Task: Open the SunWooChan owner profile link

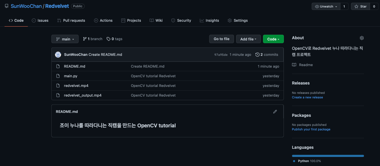Action: [x=26, y=6]
